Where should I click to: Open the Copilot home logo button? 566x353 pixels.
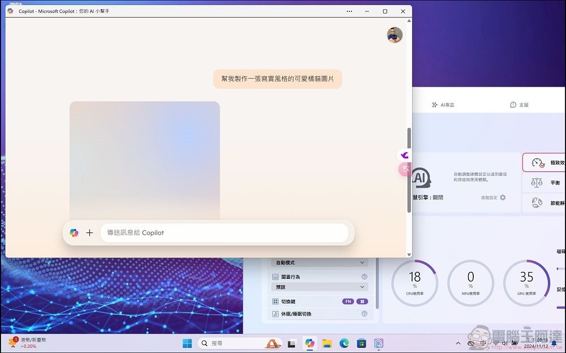tap(74, 233)
